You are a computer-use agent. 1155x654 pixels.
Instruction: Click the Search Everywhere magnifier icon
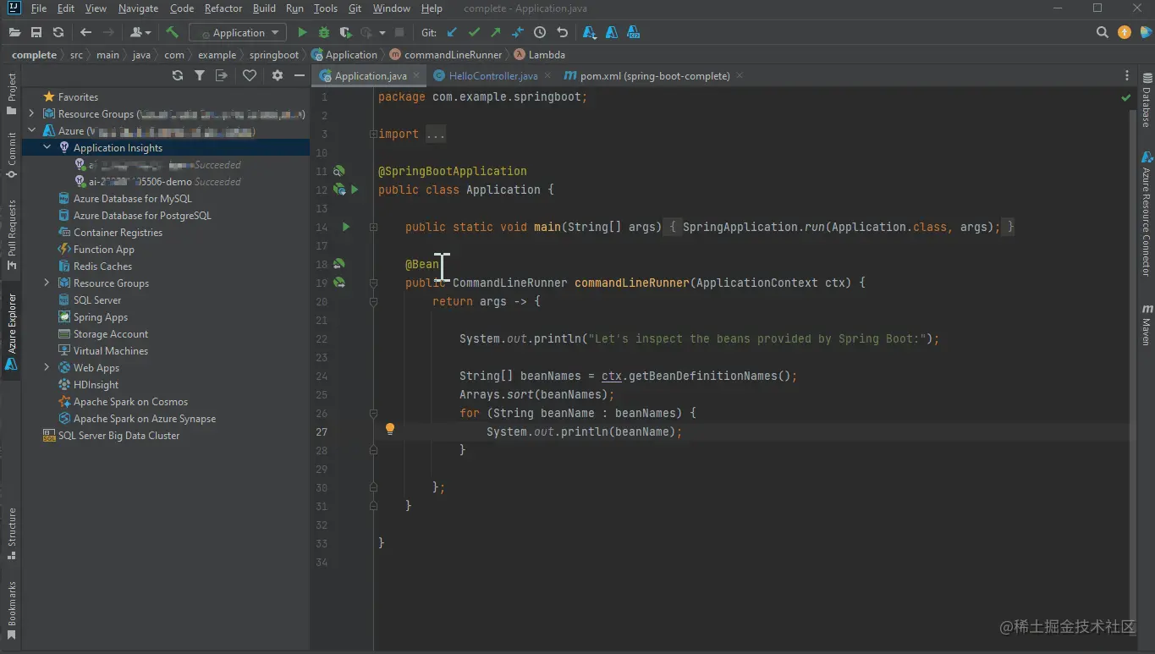(x=1102, y=32)
